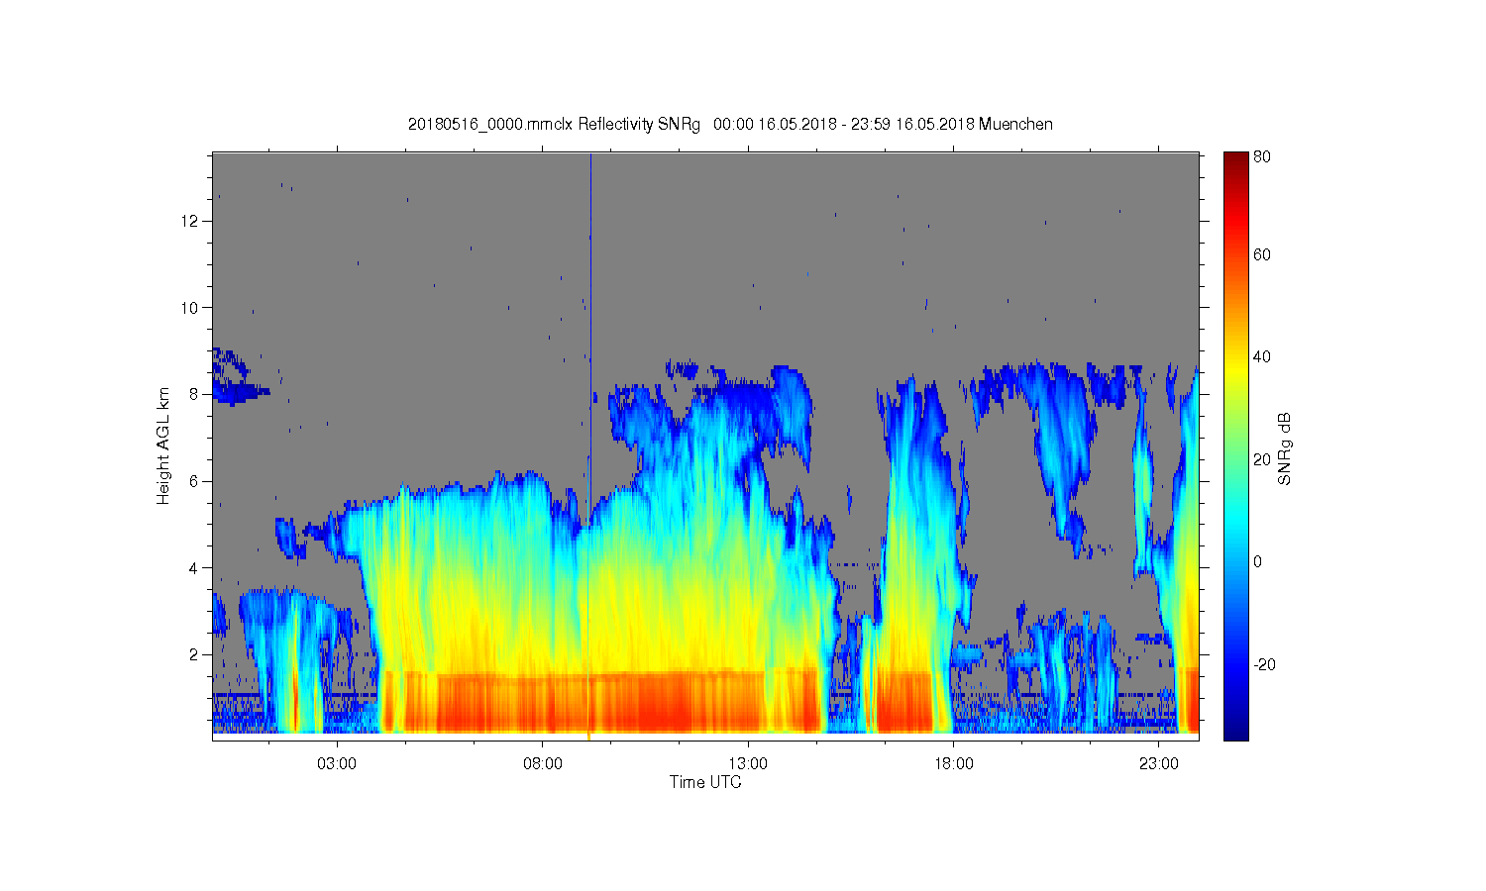The height and width of the screenshot is (891, 1486).
Task: Click the SNRg color scale bar
Action: (1235, 445)
